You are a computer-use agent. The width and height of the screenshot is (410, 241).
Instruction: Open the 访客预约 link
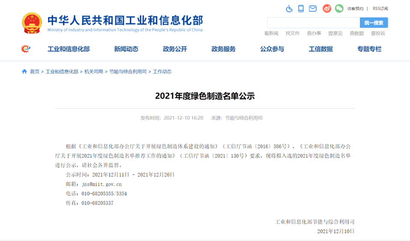[x=355, y=9]
